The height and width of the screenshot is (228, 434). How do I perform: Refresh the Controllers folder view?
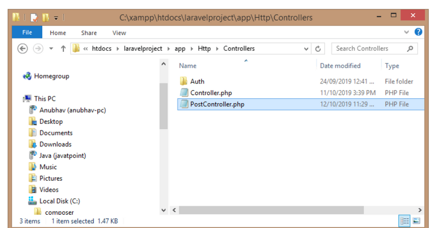click(x=318, y=49)
